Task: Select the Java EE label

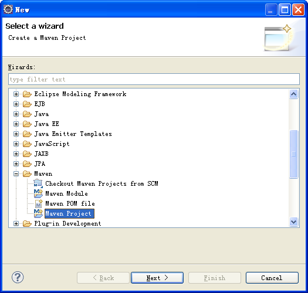Action: [x=47, y=124]
